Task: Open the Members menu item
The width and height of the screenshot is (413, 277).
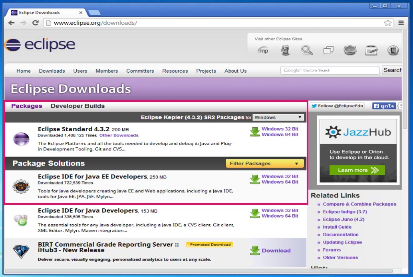Action: (x=107, y=71)
